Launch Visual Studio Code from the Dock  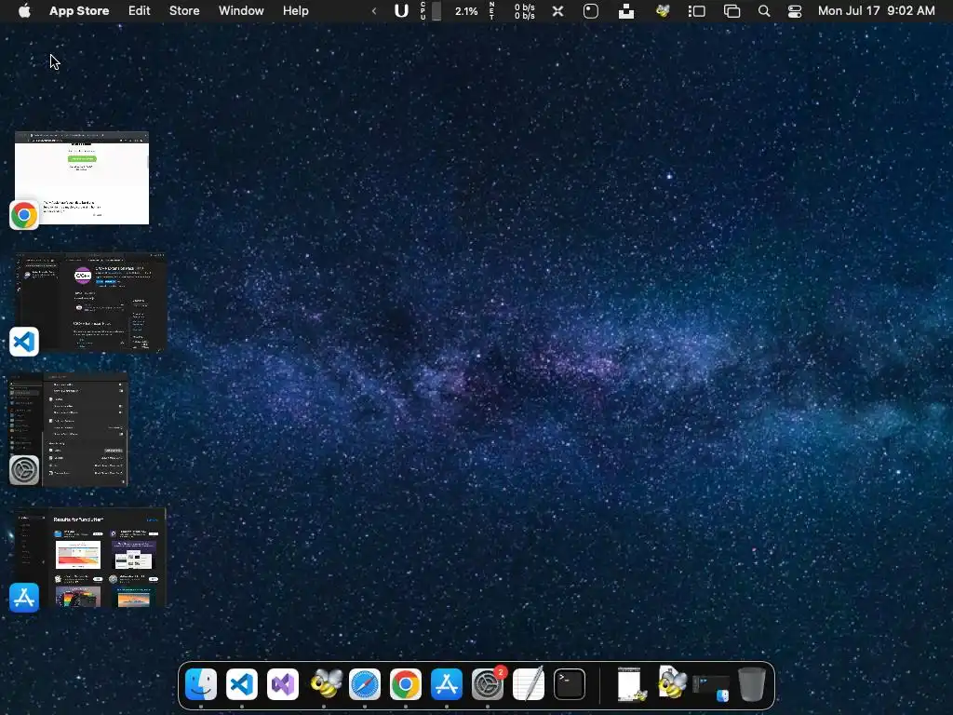click(242, 684)
